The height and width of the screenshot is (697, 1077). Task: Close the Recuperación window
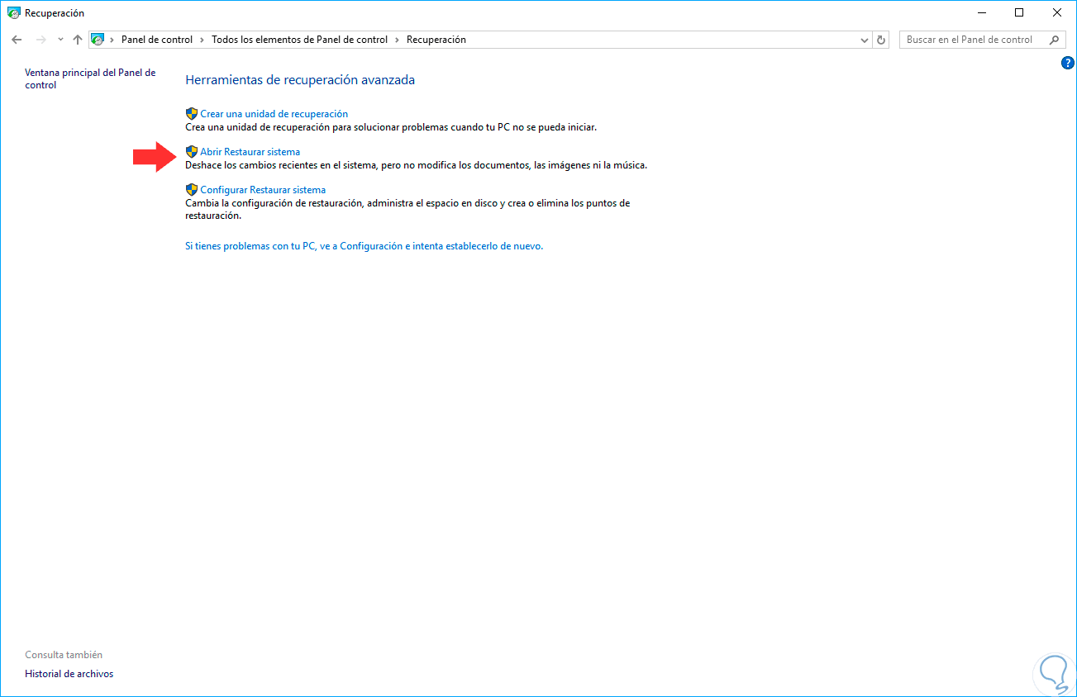point(1057,13)
